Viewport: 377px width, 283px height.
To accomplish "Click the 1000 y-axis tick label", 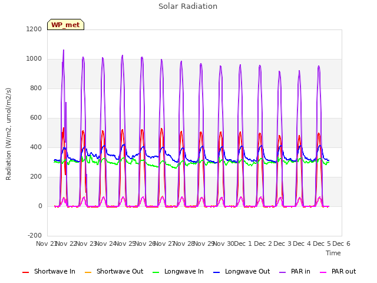I will click(34, 59).
